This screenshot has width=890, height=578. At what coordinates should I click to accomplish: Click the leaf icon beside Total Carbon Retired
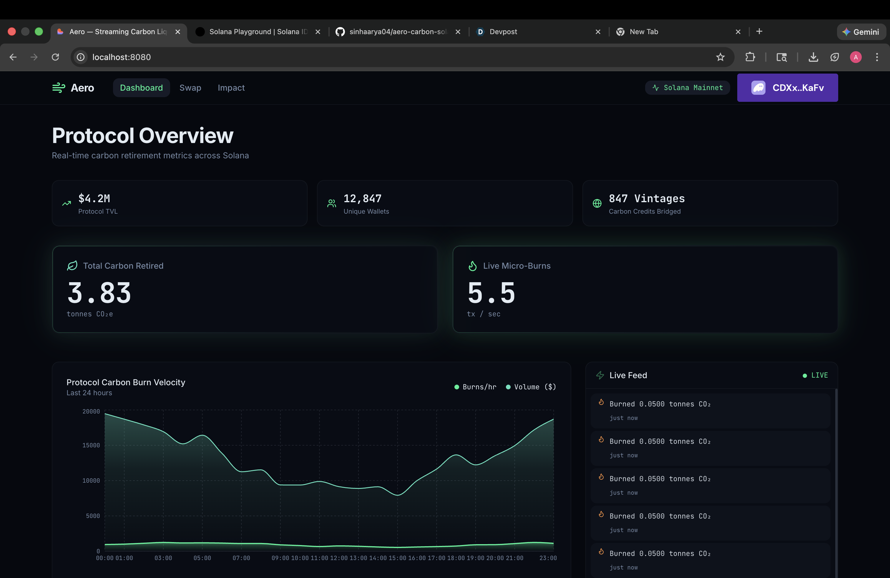72,266
